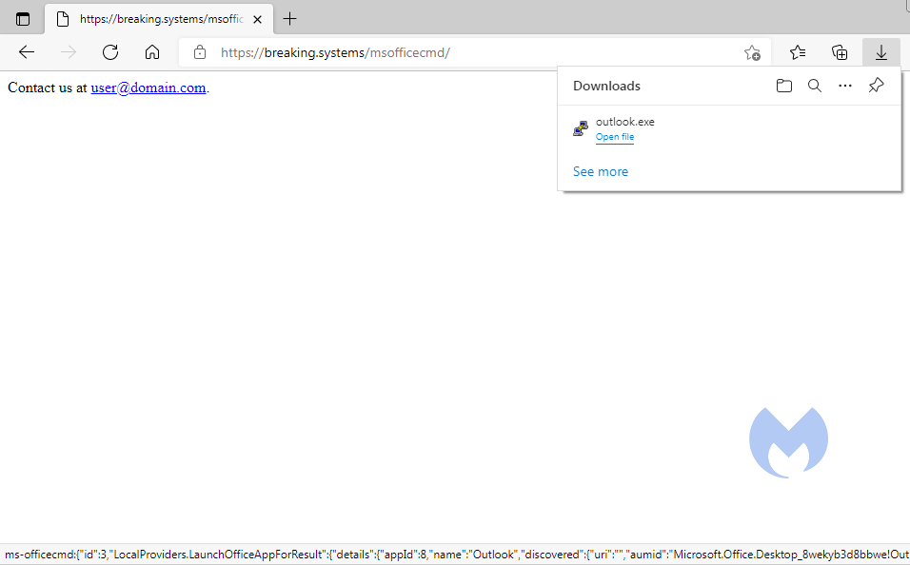Refresh the current page
This screenshot has height=565, width=910.
click(110, 52)
